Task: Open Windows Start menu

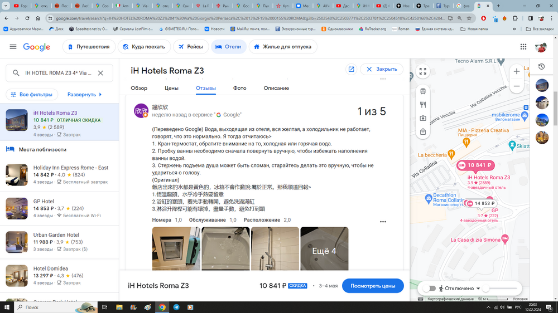Action: (7, 307)
